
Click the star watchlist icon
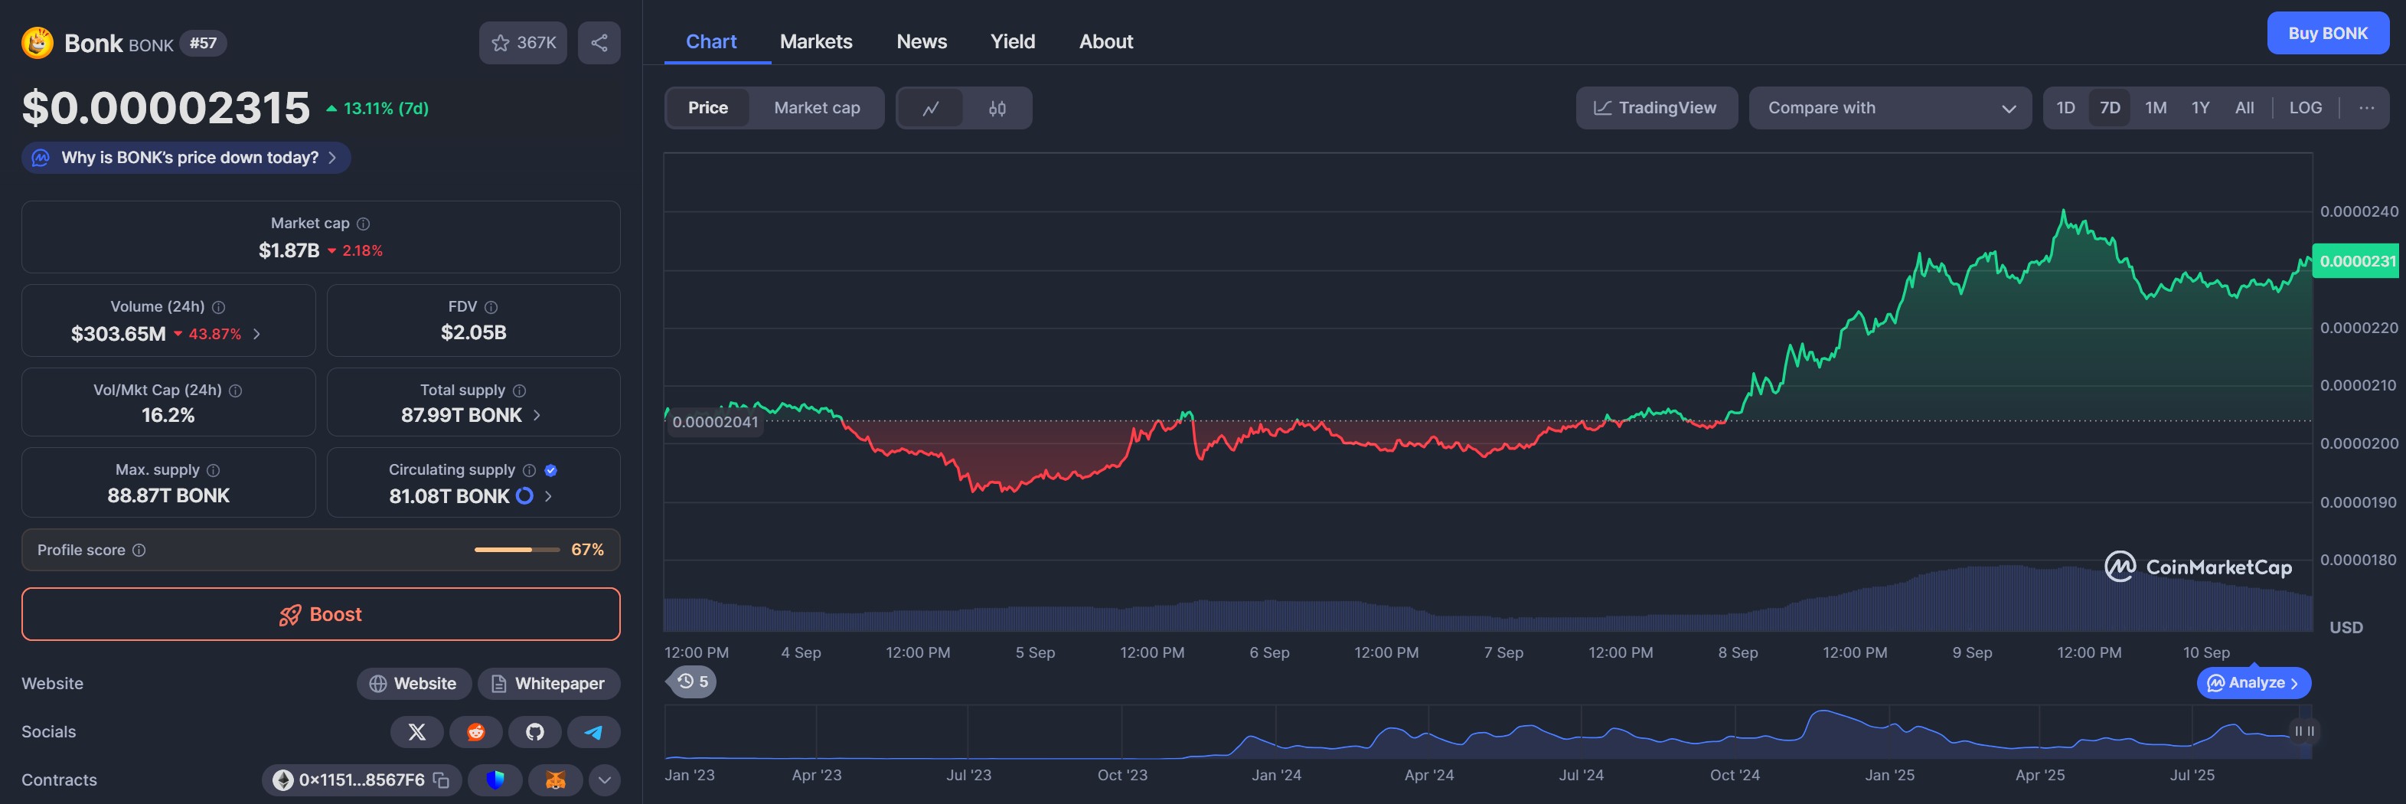pos(501,43)
